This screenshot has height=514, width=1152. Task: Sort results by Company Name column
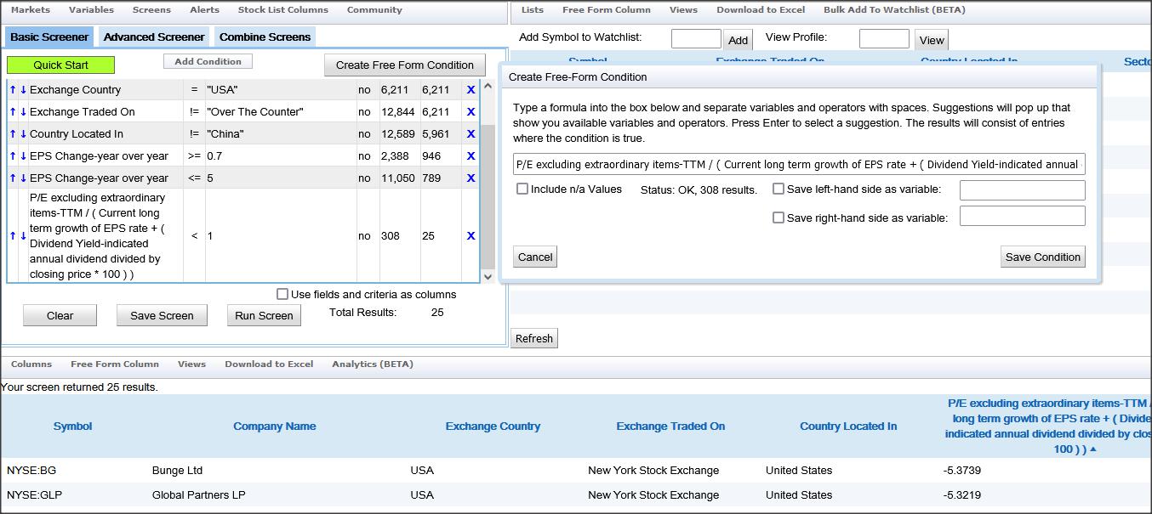coord(274,426)
